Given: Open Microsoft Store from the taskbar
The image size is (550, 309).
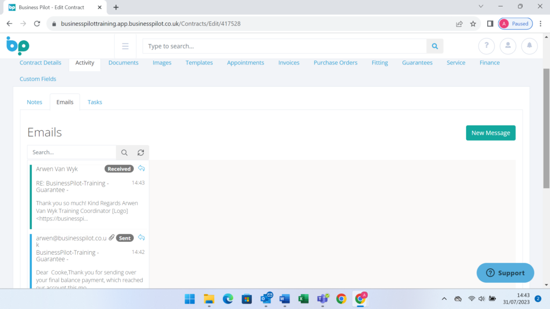Looking at the screenshot, I should click(247, 299).
